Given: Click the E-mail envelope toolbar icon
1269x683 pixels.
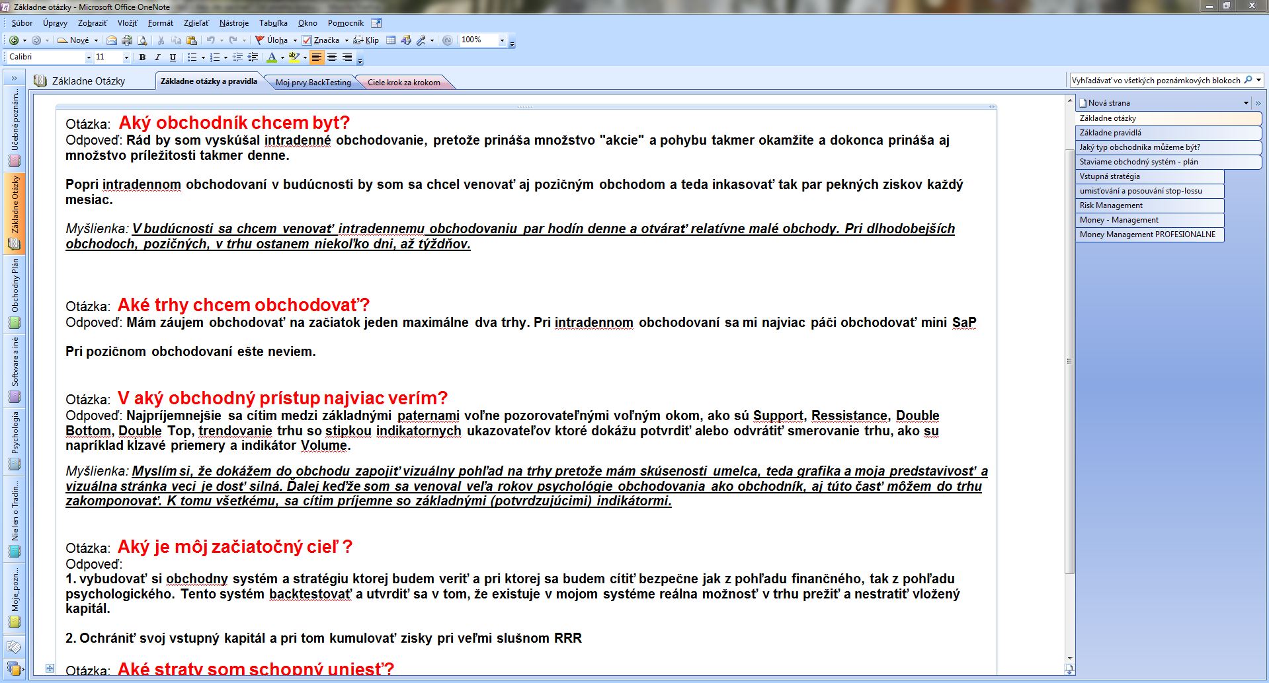Looking at the screenshot, I should (x=112, y=40).
